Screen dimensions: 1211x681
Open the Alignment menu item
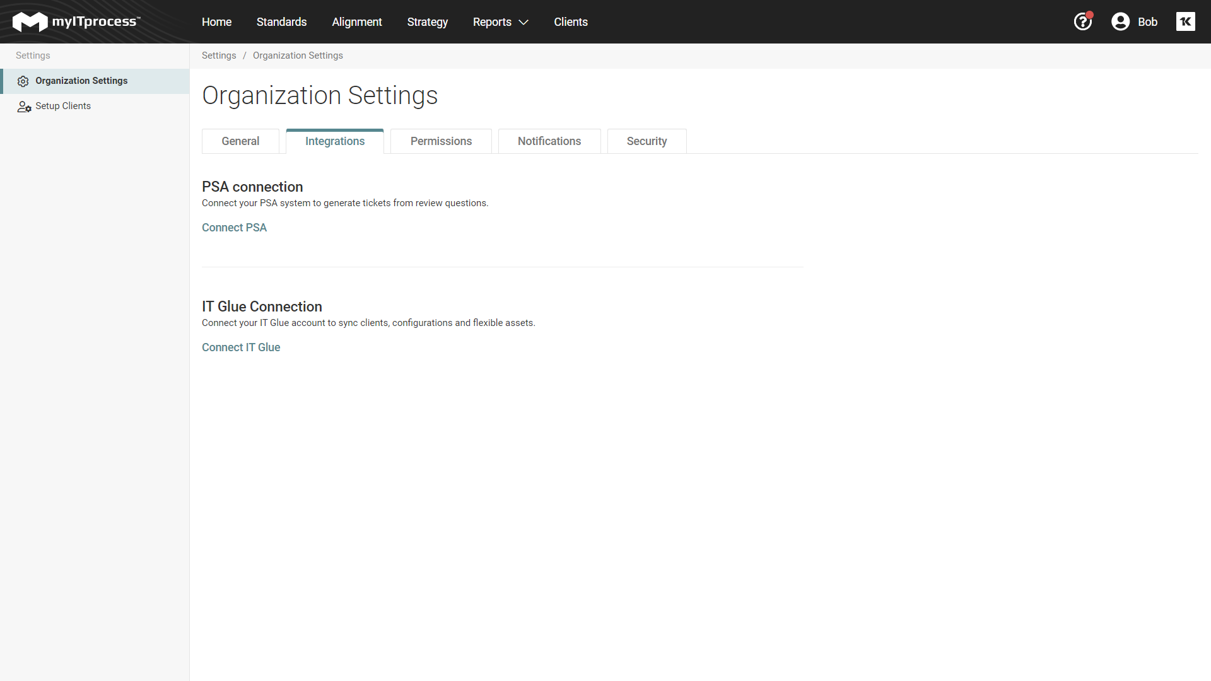click(357, 22)
